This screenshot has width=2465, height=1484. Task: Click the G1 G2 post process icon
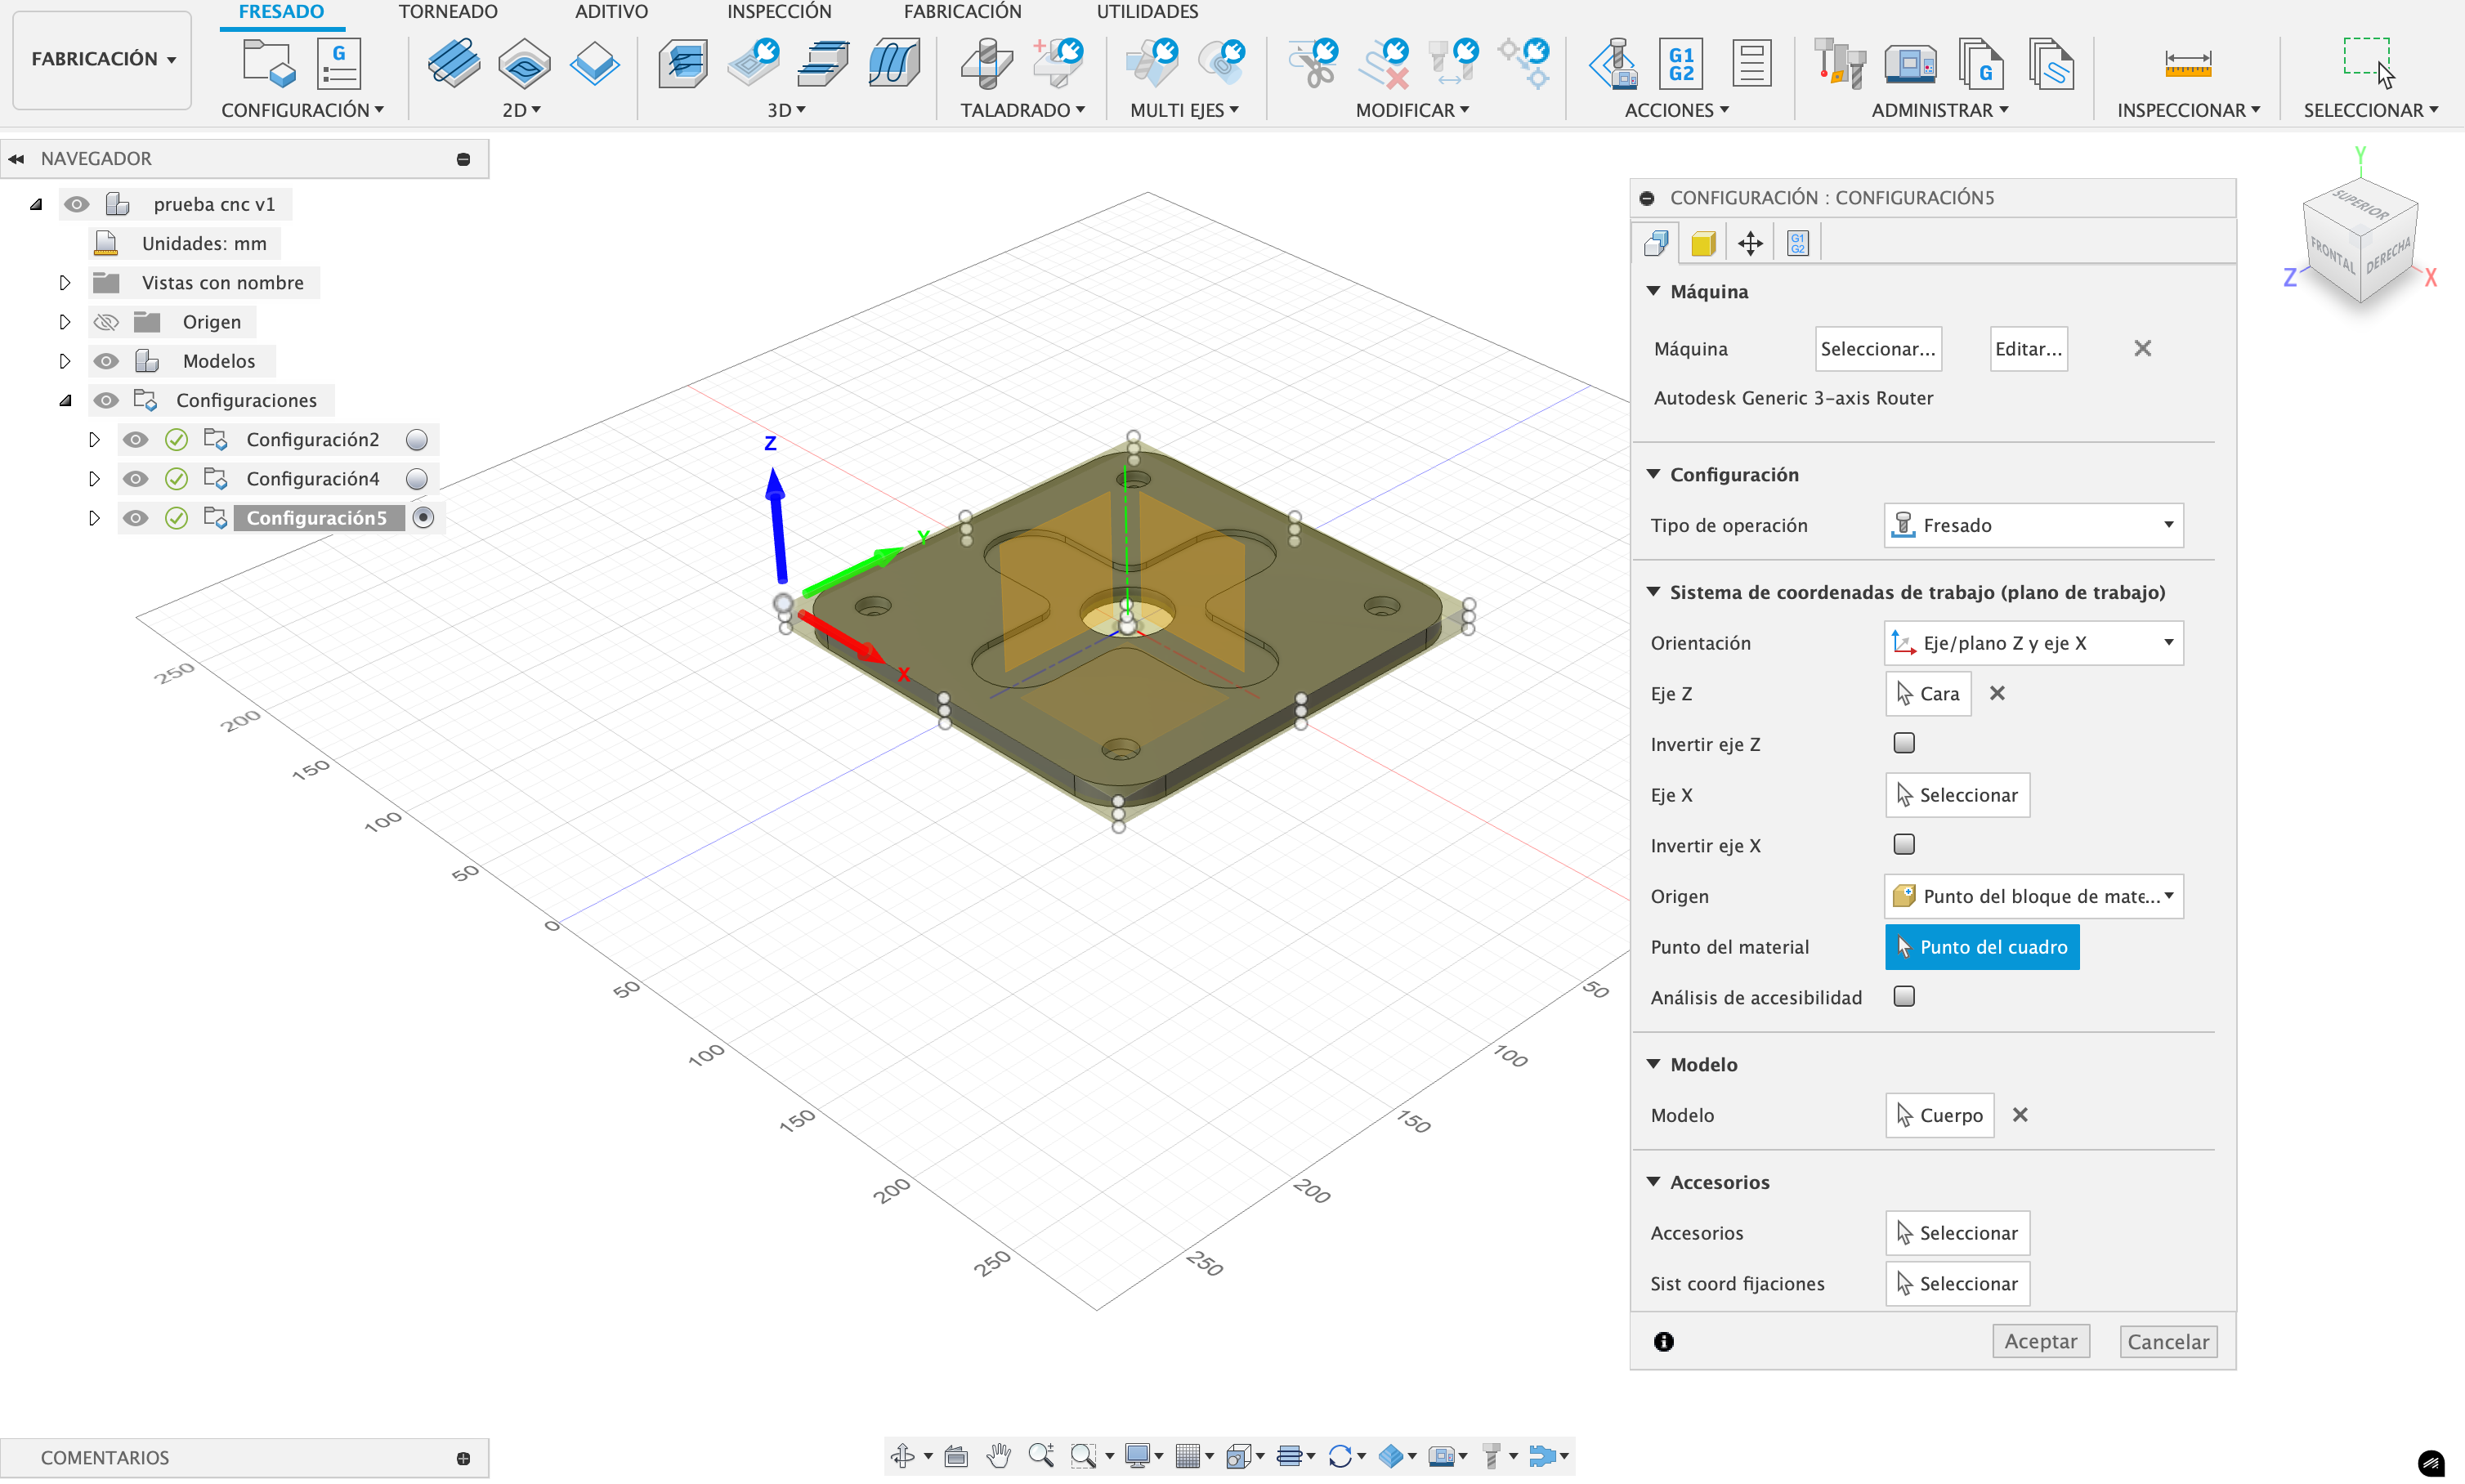[1681, 62]
